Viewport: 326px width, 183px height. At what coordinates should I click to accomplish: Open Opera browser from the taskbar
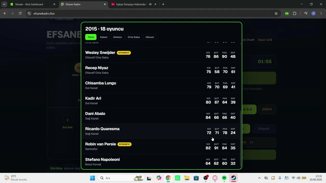pos(215,178)
